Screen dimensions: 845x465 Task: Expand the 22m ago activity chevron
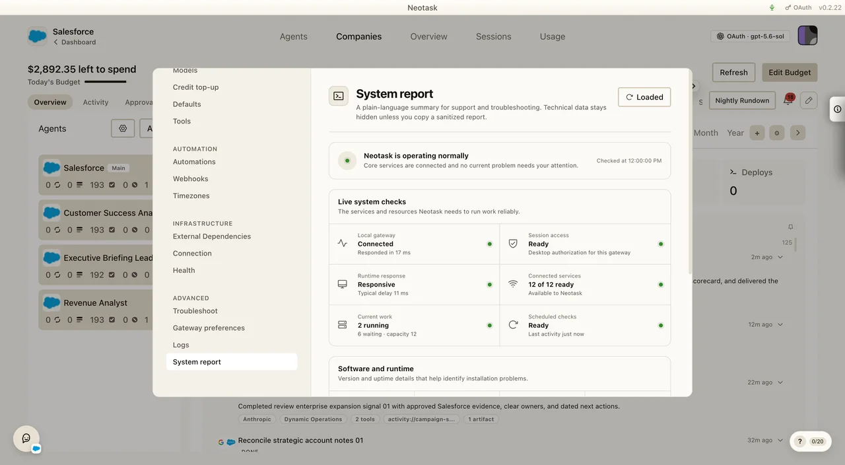coord(780,382)
